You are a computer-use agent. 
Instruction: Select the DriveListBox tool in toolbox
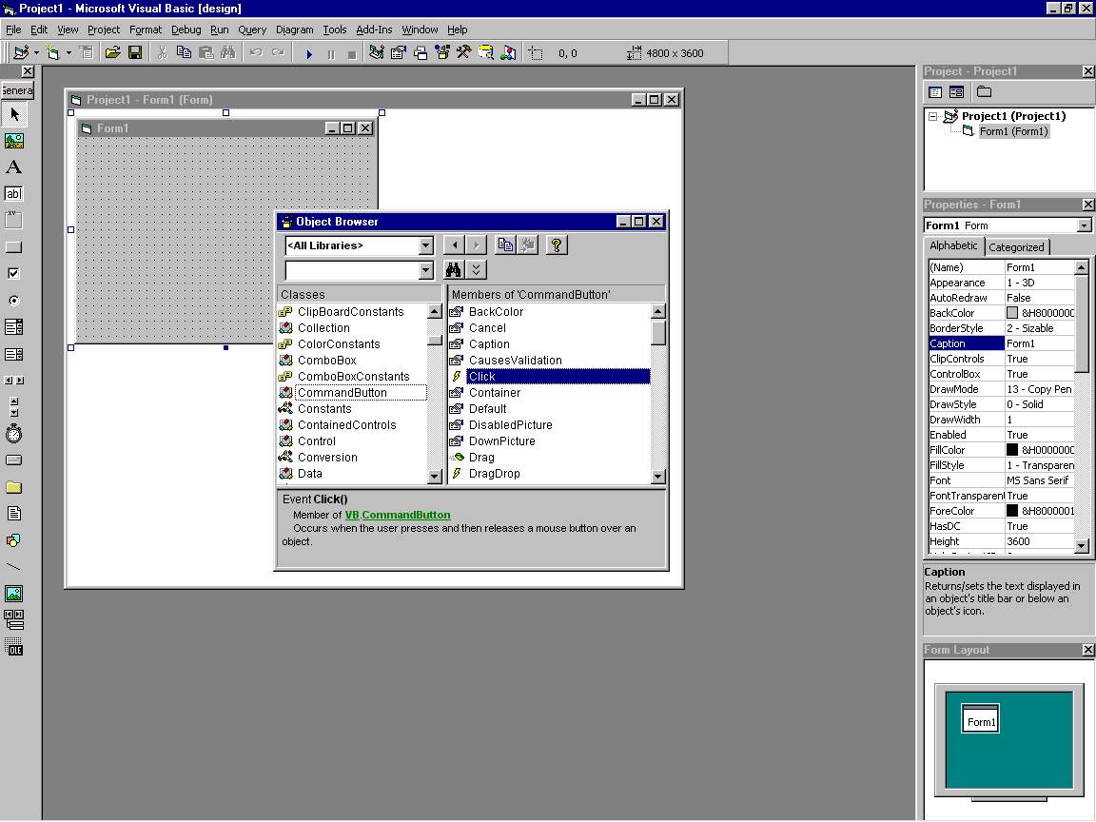(14, 460)
